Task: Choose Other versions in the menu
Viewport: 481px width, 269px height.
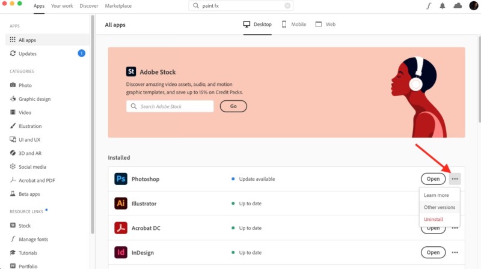Action: pyautogui.click(x=440, y=207)
